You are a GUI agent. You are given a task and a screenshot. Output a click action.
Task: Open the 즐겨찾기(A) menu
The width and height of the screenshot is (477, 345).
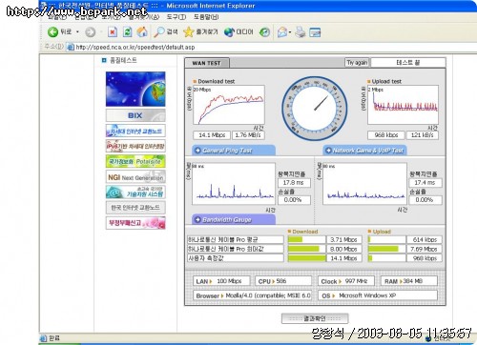click(x=144, y=17)
